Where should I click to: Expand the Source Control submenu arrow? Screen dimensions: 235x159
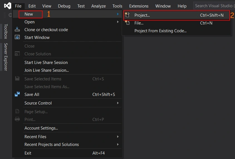(x=118, y=103)
